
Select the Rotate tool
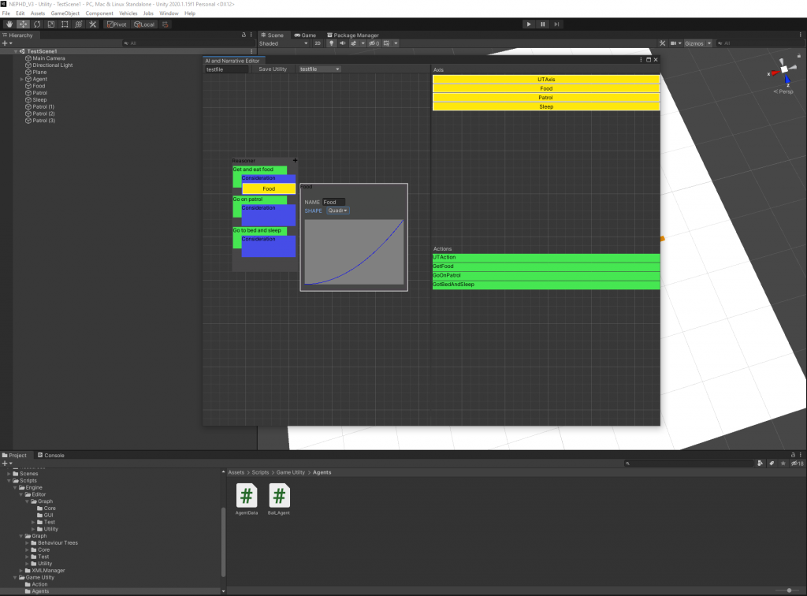(x=36, y=24)
